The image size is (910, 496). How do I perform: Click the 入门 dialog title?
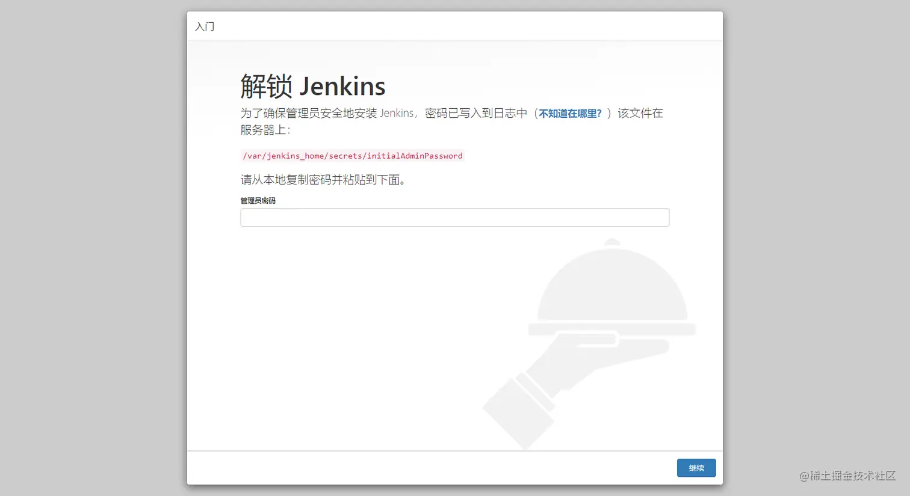tap(205, 26)
